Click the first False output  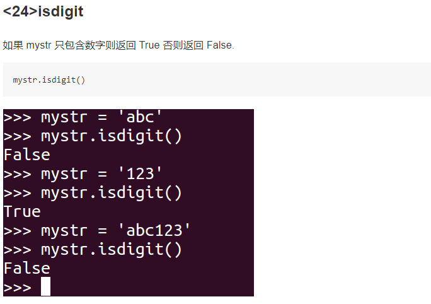27,155
